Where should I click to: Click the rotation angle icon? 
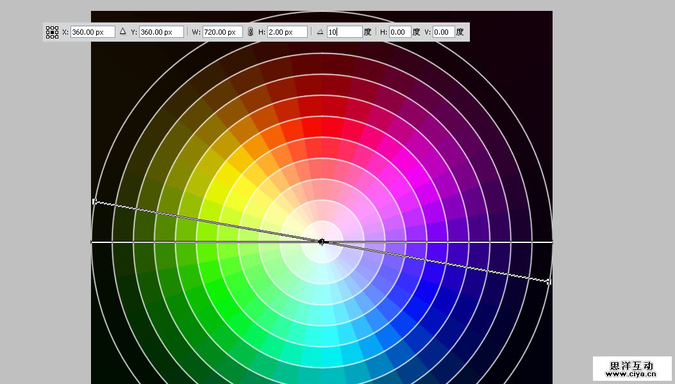[x=320, y=31]
